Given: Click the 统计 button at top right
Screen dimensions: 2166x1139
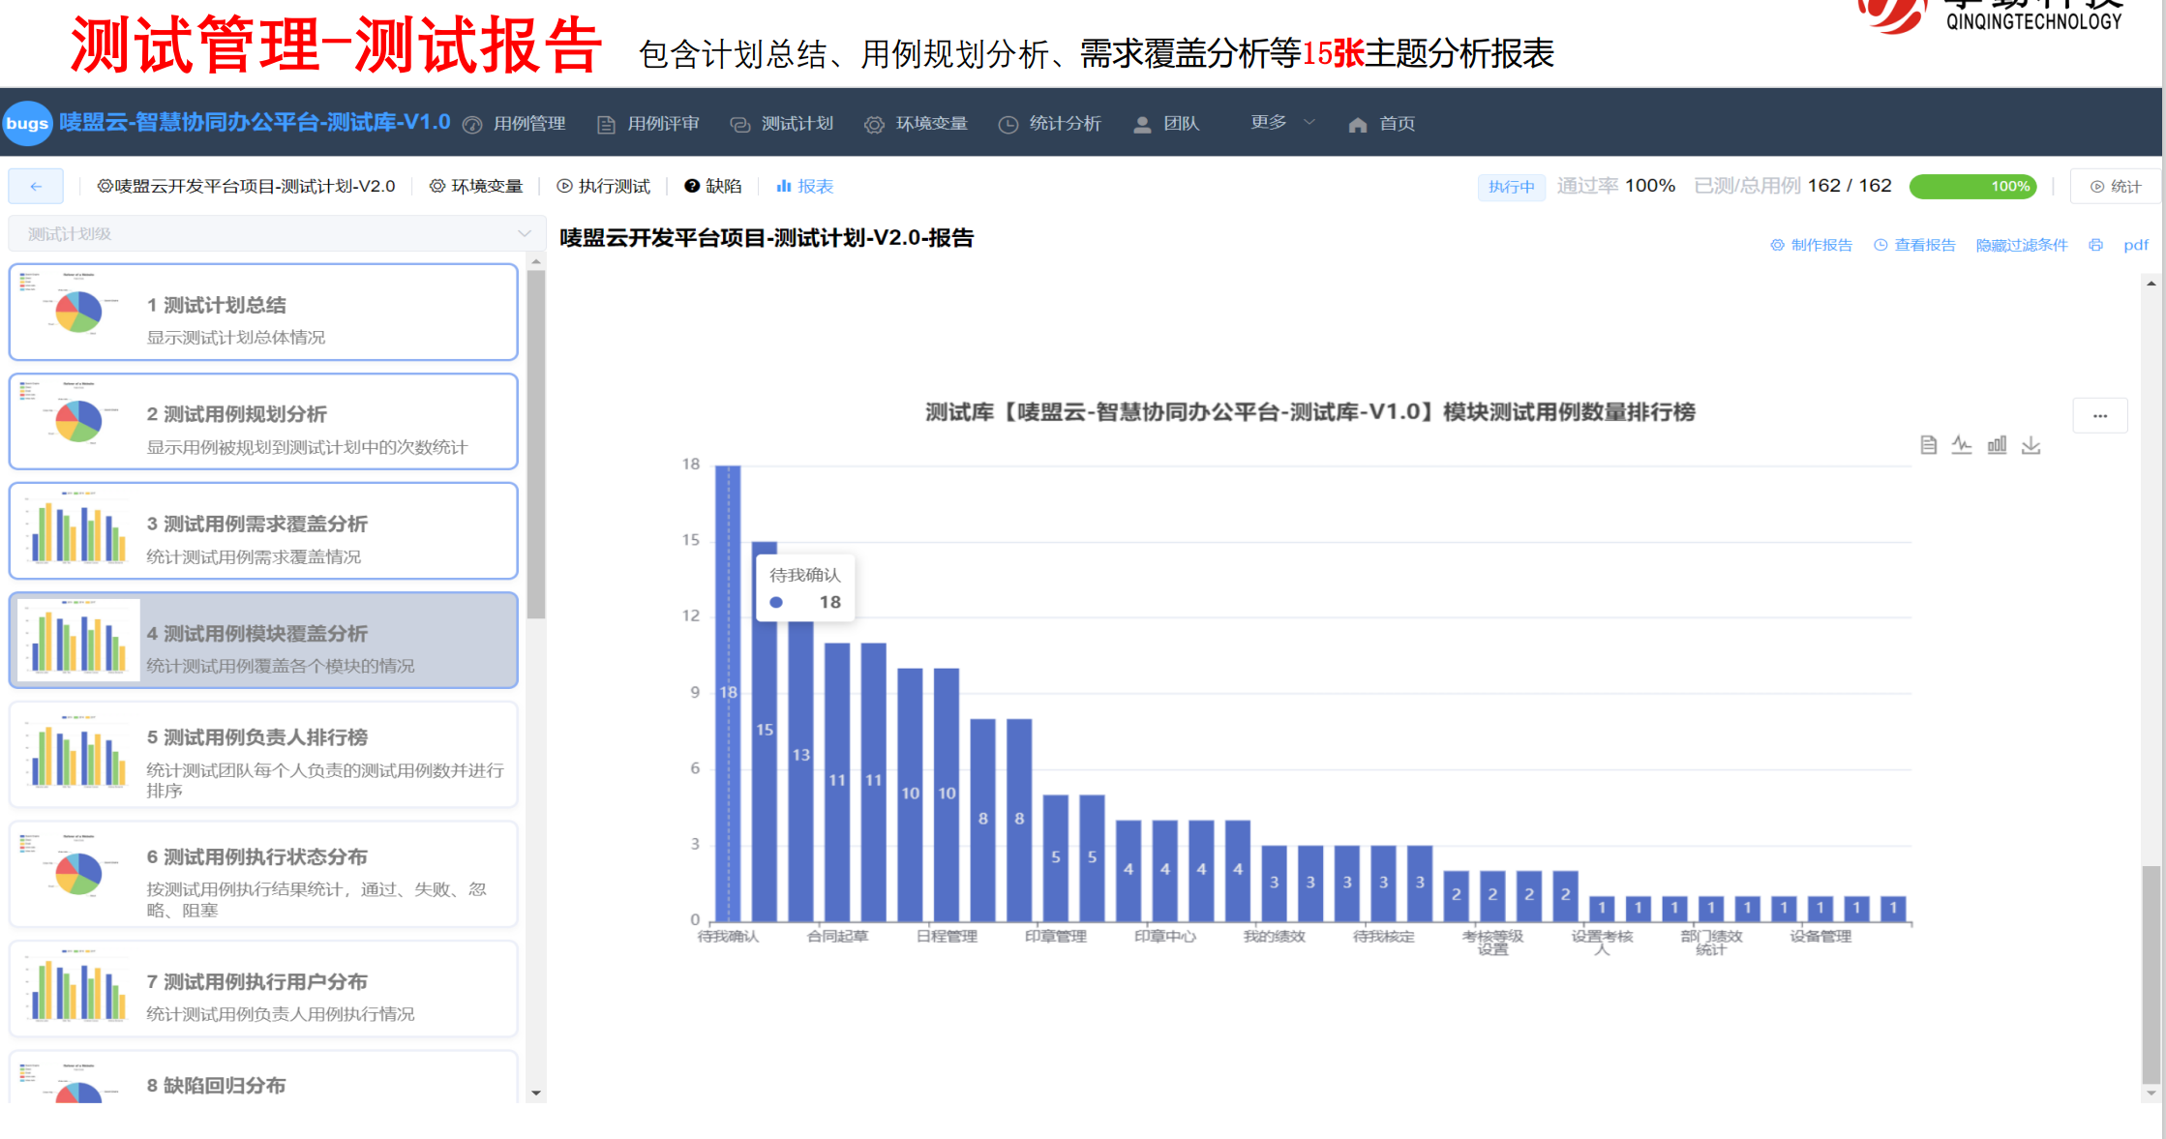Looking at the screenshot, I should click(2116, 186).
